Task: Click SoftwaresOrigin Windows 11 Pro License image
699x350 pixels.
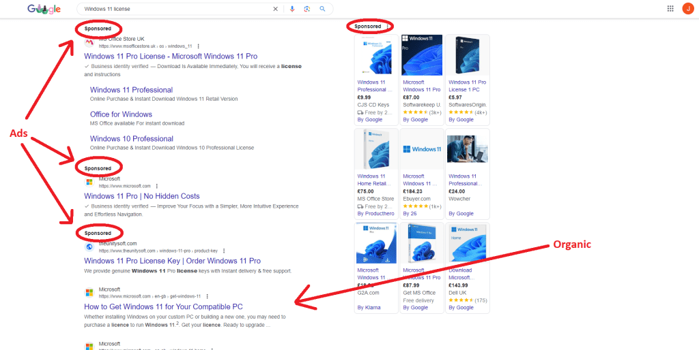Action: coord(467,55)
